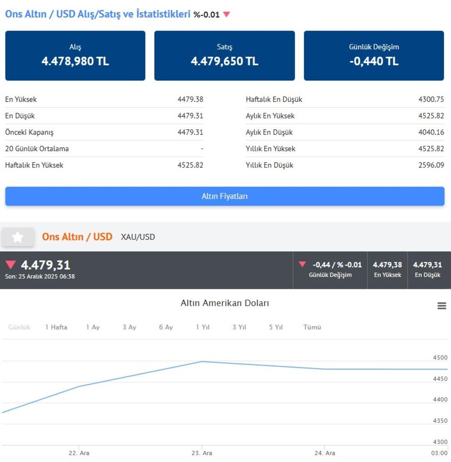Click the Günlük Değişim blue card
Viewport: 451px width, 462px height.
[374, 56]
